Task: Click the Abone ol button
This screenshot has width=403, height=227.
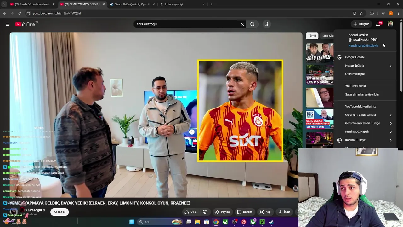Action: (x=60, y=212)
